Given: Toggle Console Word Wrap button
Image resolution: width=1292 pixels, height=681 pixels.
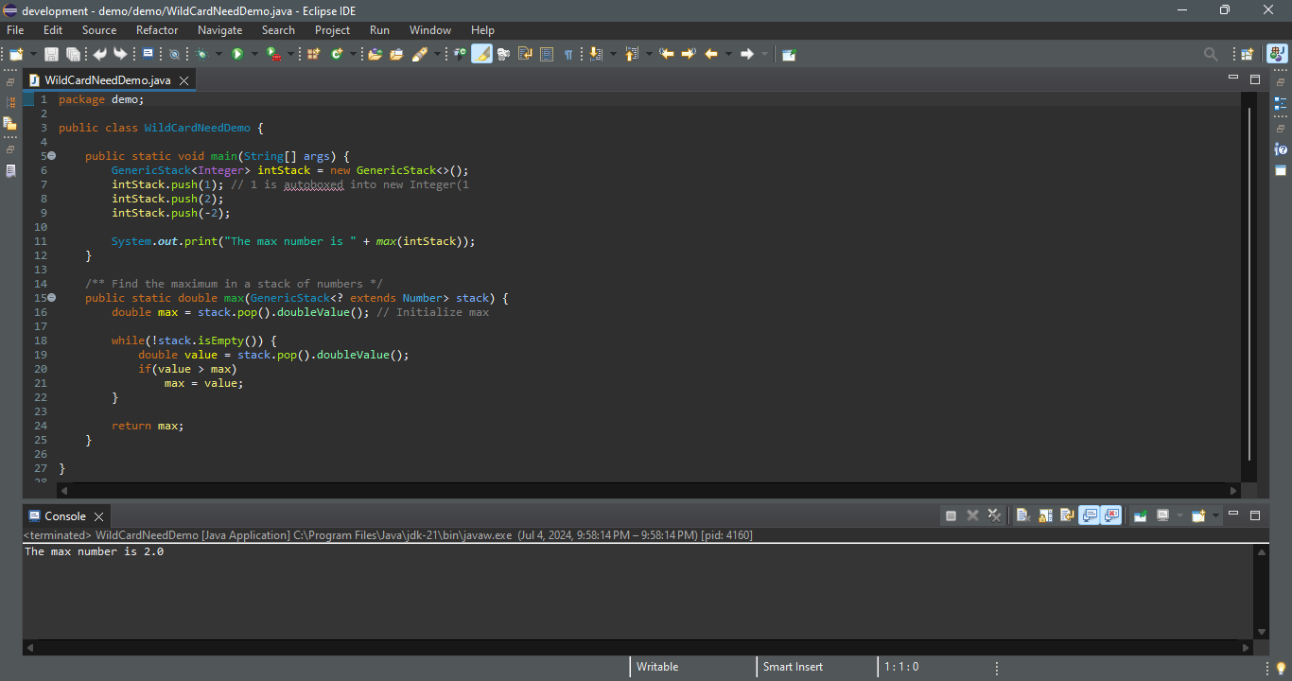Looking at the screenshot, I should tap(1067, 515).
